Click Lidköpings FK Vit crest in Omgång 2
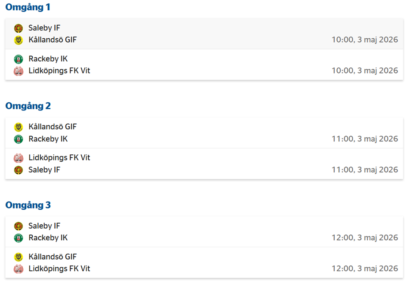The image size is (413, 288). click(x=18, y=158)
